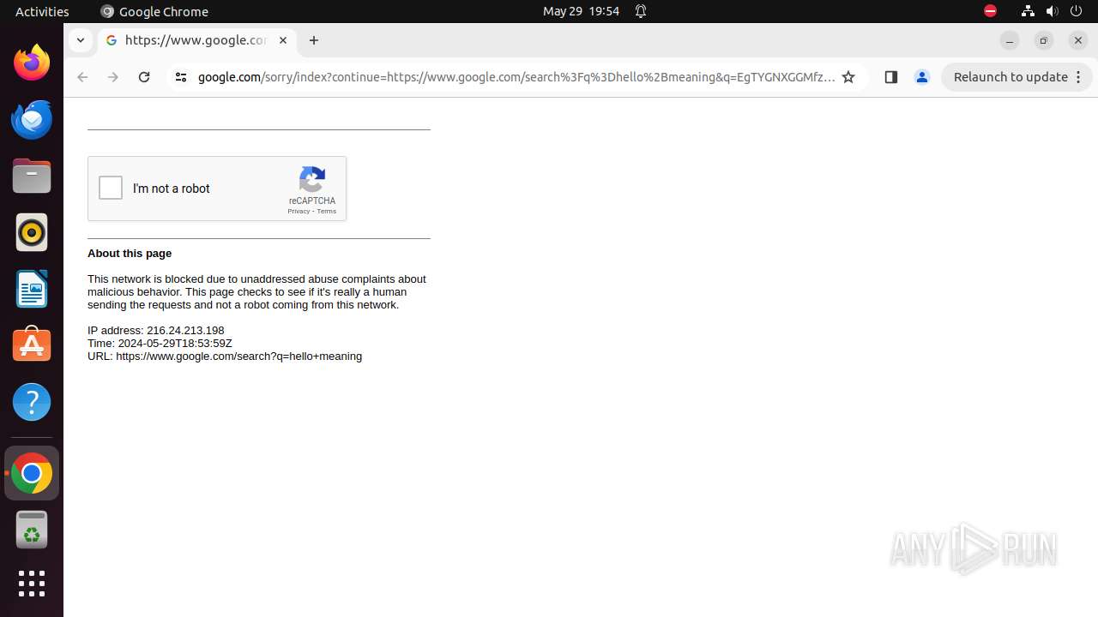Open a new tab
Viewport: 1098px width, 617px height.
click(x=314, y=40)
